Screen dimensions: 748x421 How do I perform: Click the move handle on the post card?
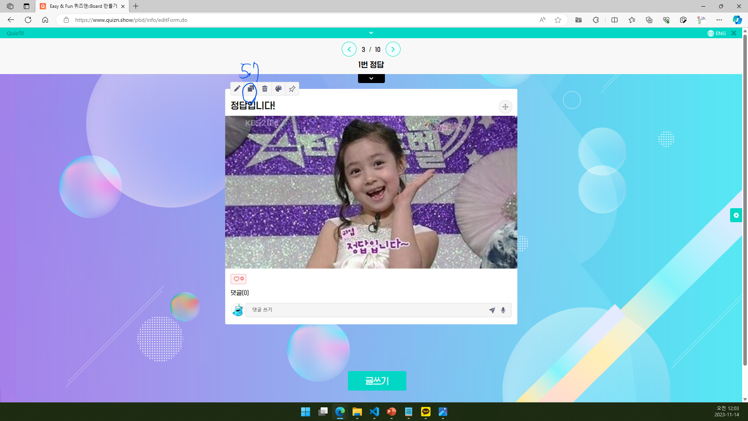(x=505, y=107)
